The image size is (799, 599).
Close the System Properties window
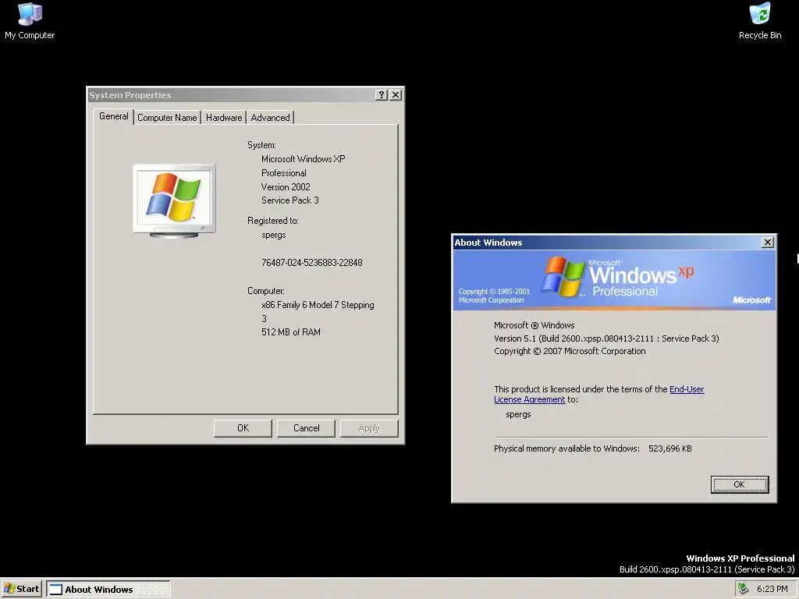[x=396, y=94]
